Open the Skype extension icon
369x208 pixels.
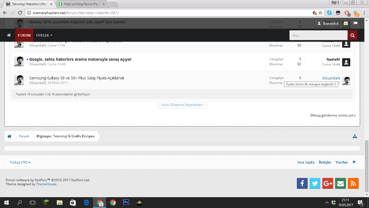coord(329,13)
